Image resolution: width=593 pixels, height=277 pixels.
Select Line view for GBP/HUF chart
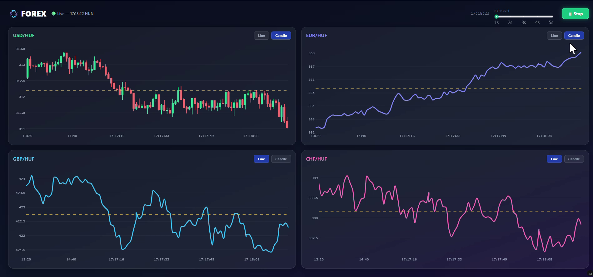click(x=261, y=159)
